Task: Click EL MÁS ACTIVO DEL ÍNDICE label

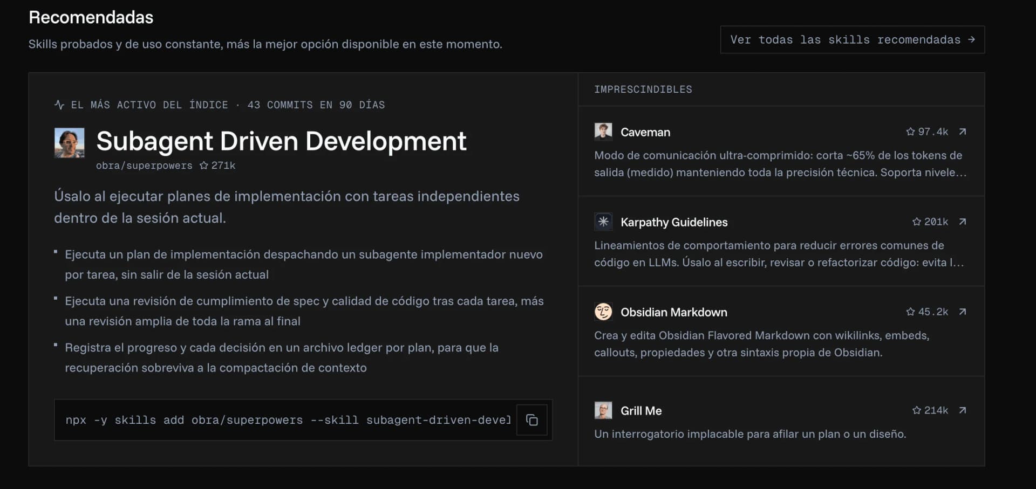Action: (x=149, y=105)
